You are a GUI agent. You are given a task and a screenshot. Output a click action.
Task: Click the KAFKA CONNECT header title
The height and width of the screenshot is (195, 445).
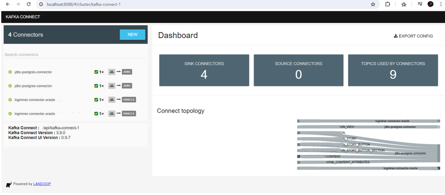[23, 17]
